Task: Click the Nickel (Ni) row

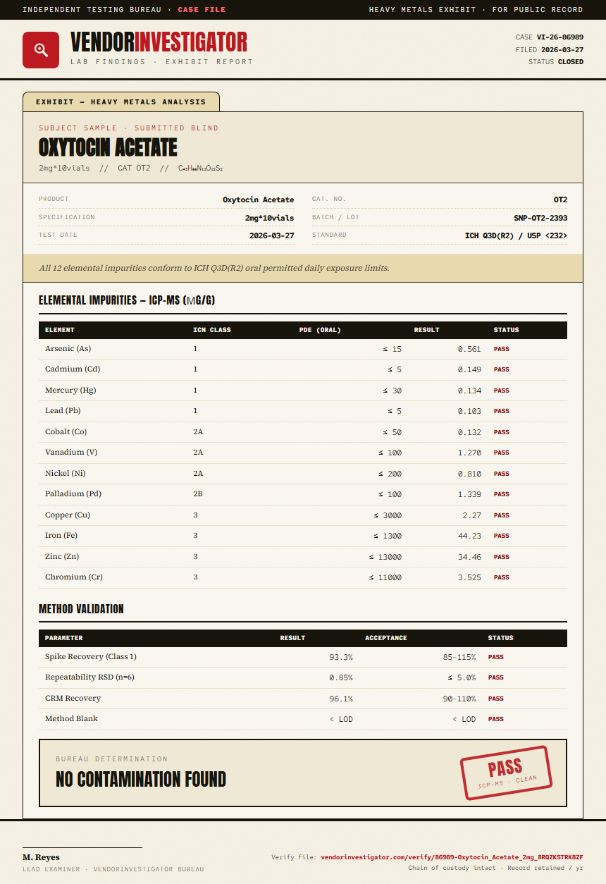Action: [303, 474]
